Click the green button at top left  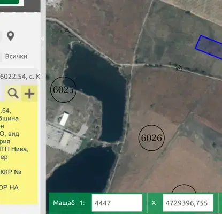(10, 2)
